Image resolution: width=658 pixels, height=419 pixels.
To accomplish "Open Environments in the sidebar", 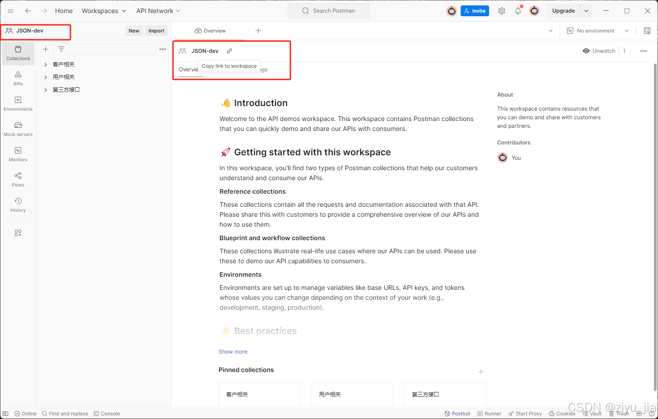I will coord(18,104).
